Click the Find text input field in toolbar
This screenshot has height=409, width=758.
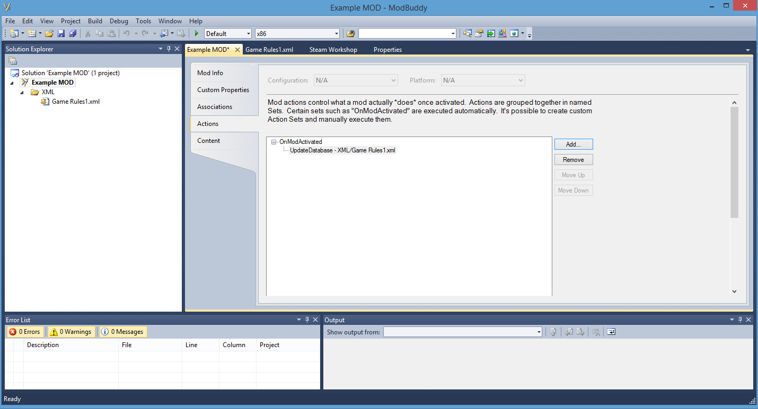coord(404,33)
